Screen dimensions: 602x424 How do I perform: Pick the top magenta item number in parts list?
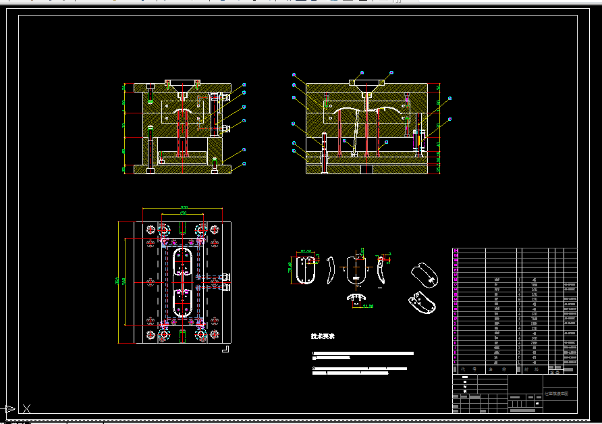click(456, 250)
